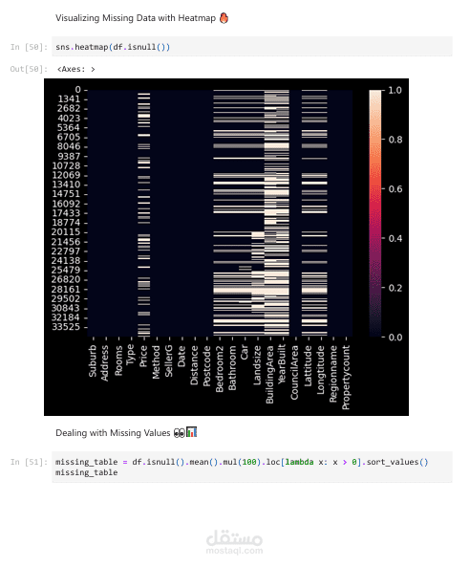Click the Dealing with Missing Values heading
This screenshot has width=470, height=567.
tap(113, 433)
